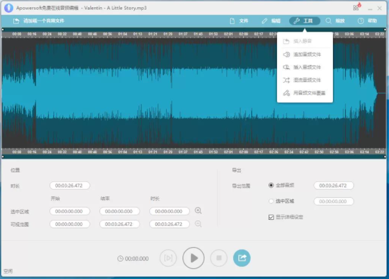389x279 pixels.
Task: Click the 请加载一个音频文件 load audio button
Action: coord(39,21)
